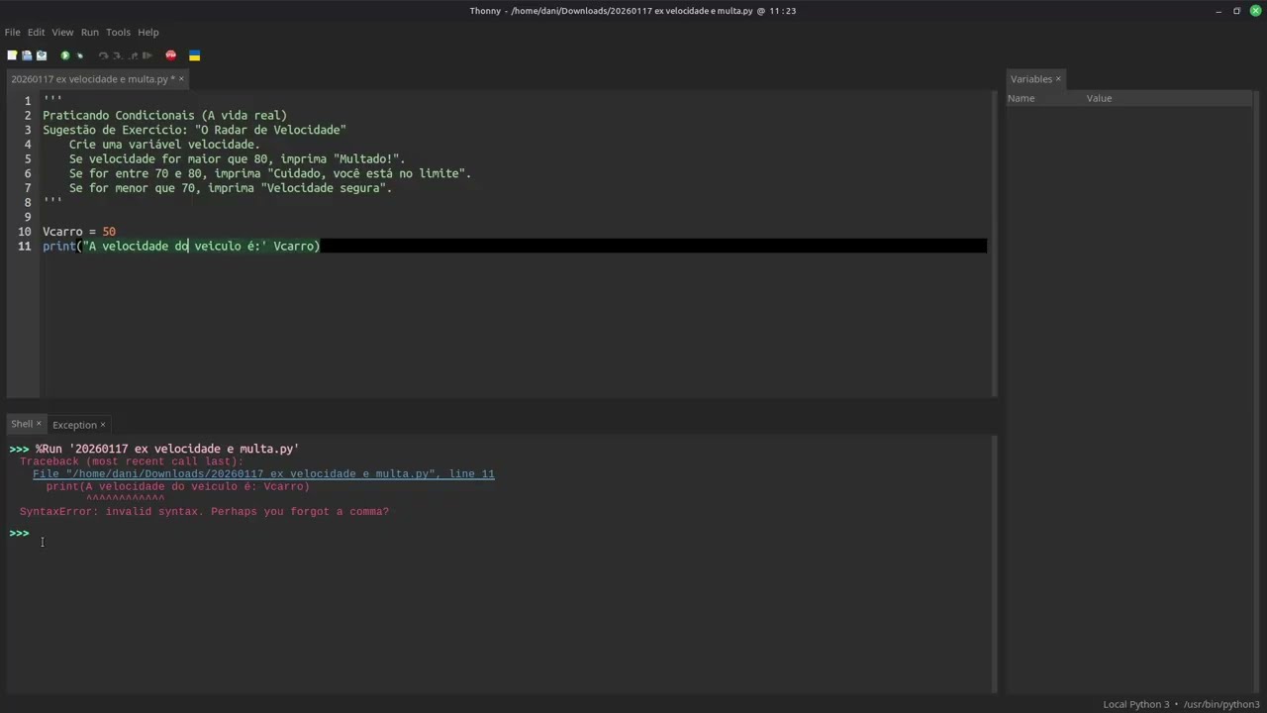Click the 'Sugestão de Exercício' line in editor
Screen dimensions: 1267x713
[x=194, y=130]
